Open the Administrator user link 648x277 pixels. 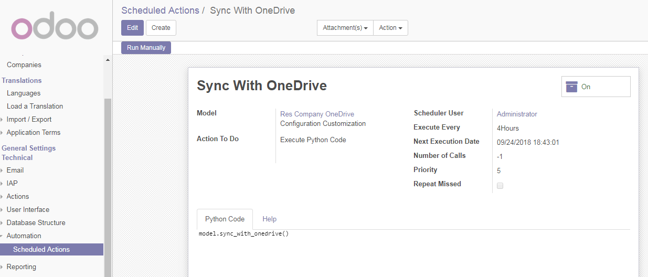point(517,114)
